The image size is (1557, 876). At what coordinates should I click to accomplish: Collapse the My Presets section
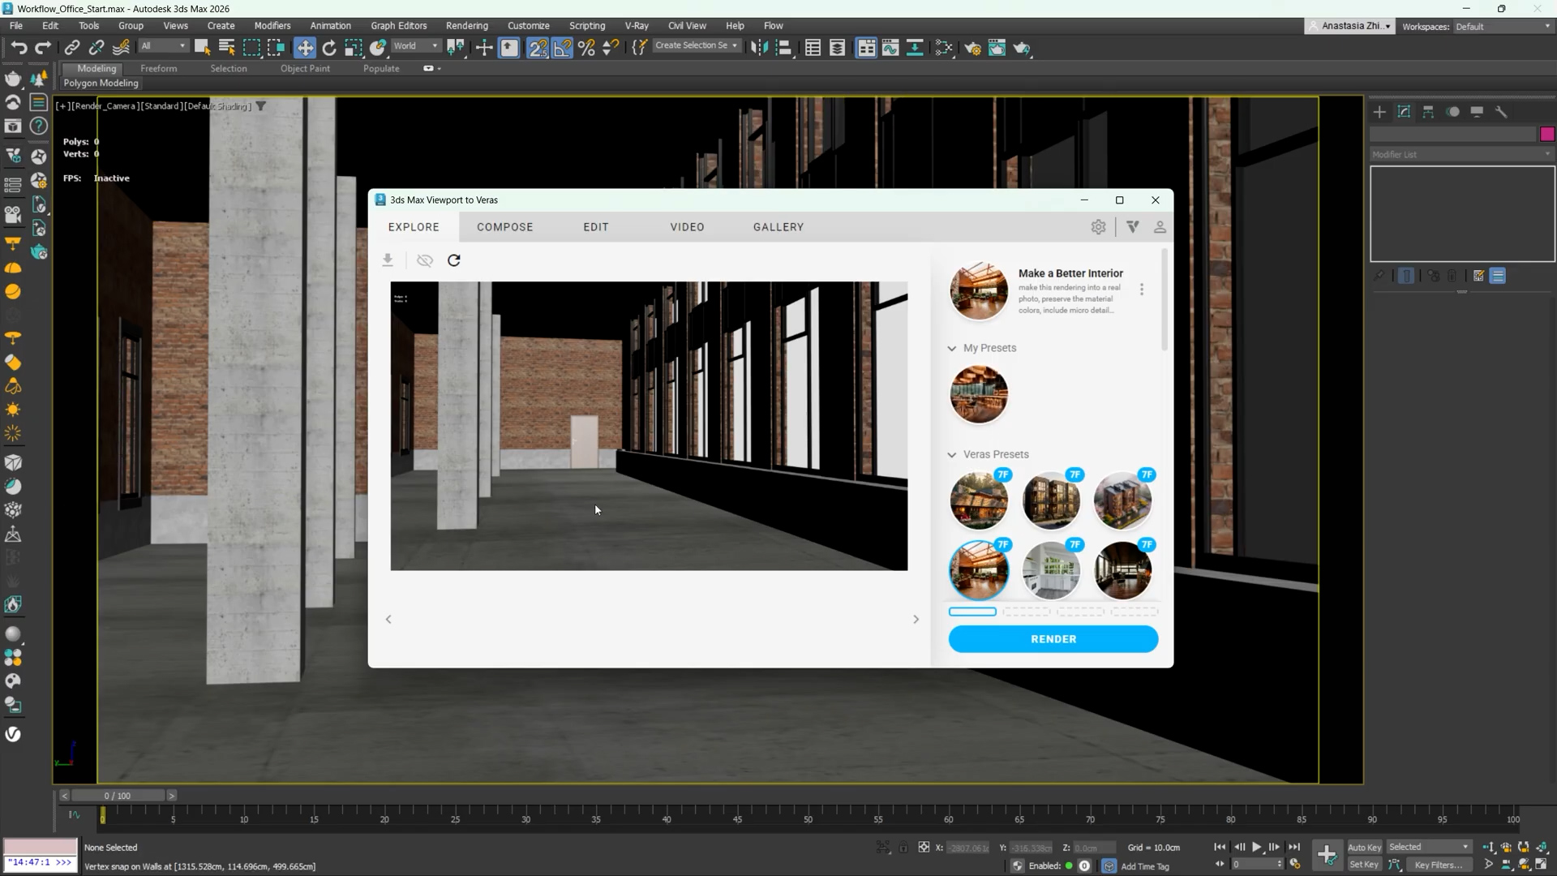952,348
